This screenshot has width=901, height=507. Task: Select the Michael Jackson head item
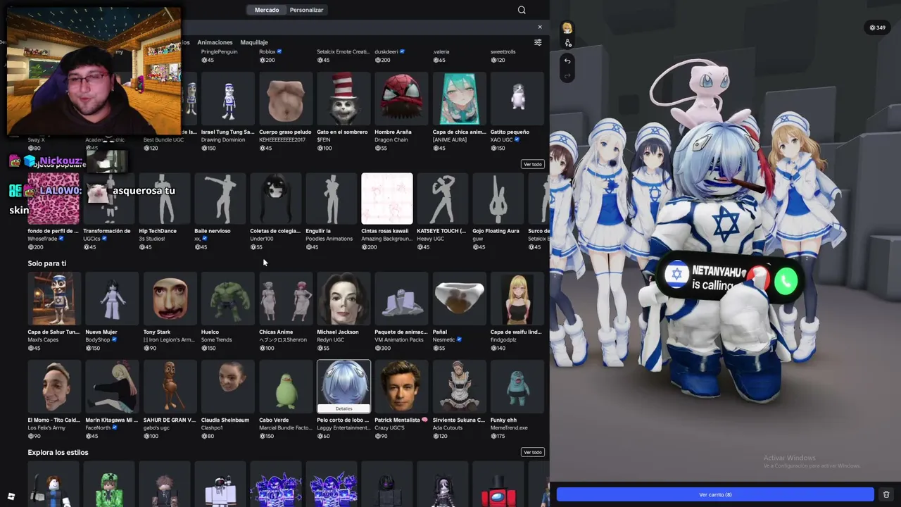[x=344, y=299]
